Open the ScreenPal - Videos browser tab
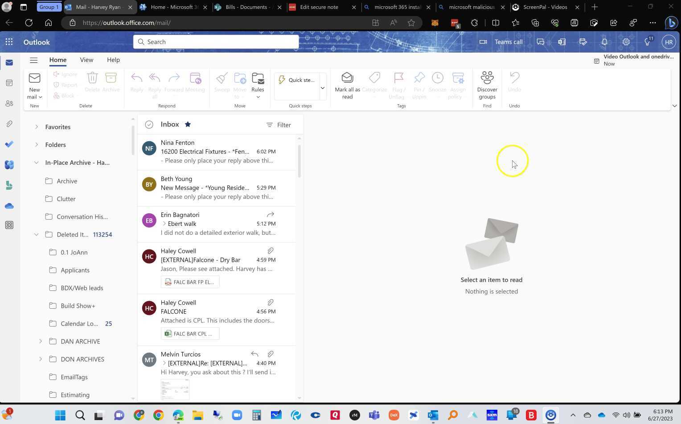Image resolution: width=681 pixels, height=424 pixels. coord(544,7)
